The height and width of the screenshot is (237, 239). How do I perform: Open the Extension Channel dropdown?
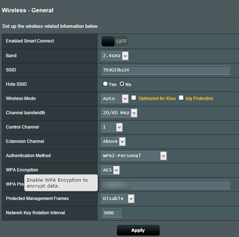coord(113,142)
